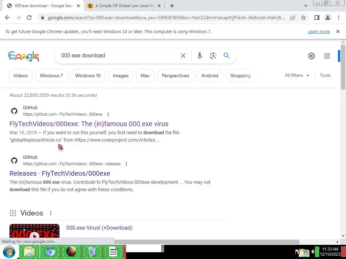
Task: Switch to A Simple C# Global tab
Action: pos(124,6)
